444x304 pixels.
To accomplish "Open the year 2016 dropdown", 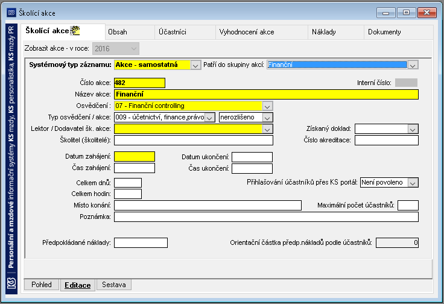I will click(x=134, y=49).
